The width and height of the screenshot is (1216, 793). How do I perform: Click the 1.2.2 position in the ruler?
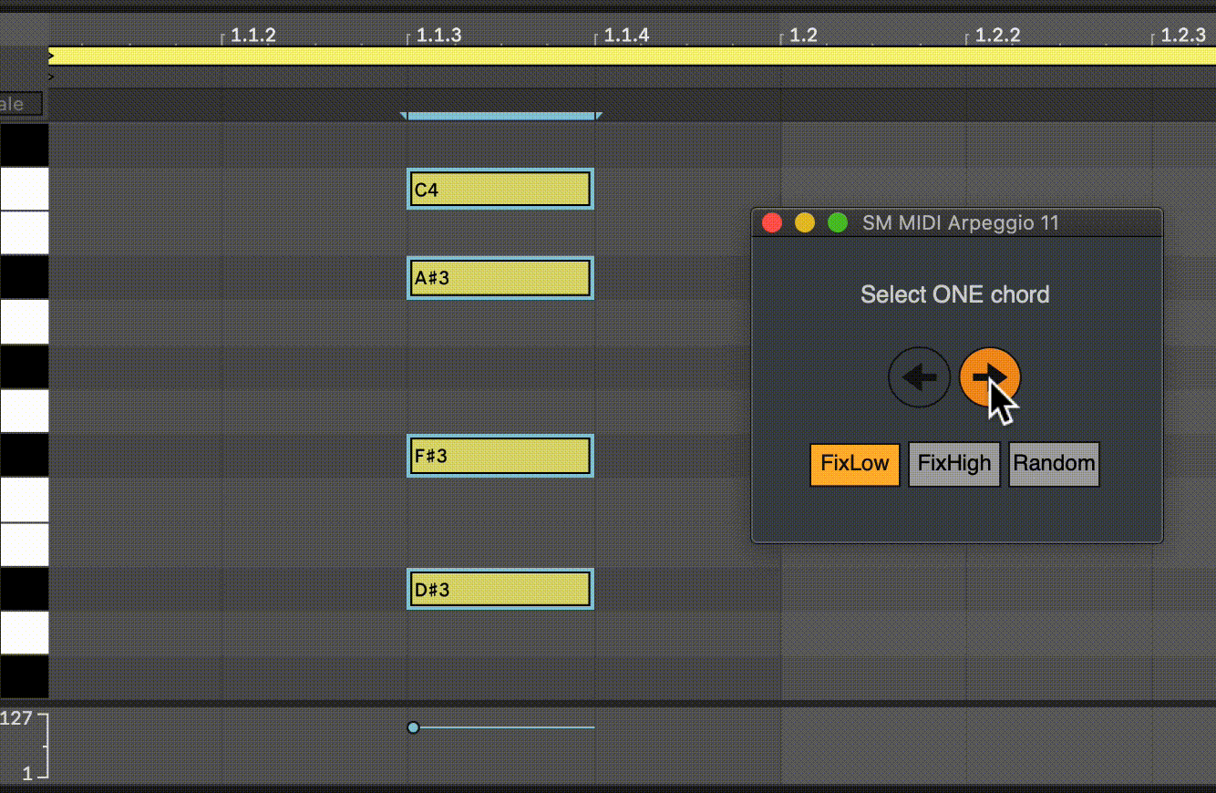click(x=996, y=36)
